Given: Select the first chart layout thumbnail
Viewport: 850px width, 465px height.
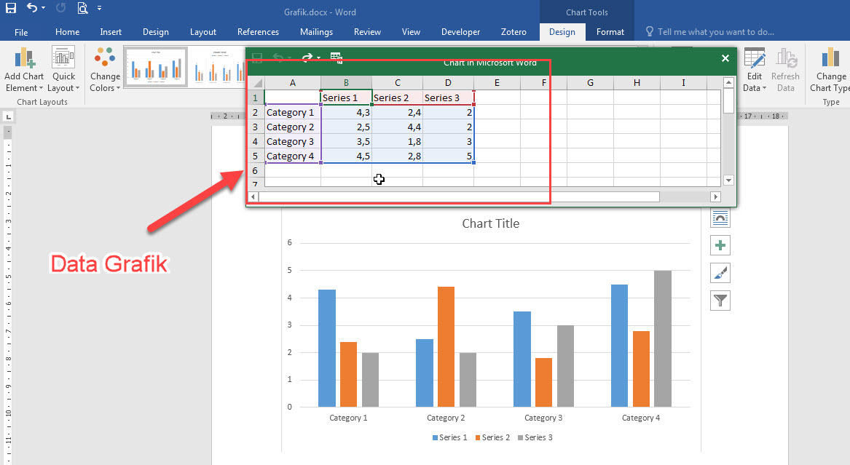Looking at the screenshot, I should pyautogui.click(x=155, y=65).
